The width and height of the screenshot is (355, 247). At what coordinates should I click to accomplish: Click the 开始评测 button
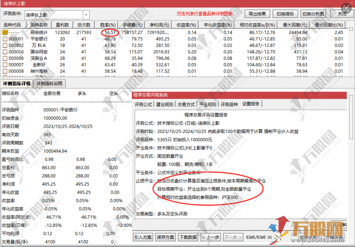(x=334, y=237)
